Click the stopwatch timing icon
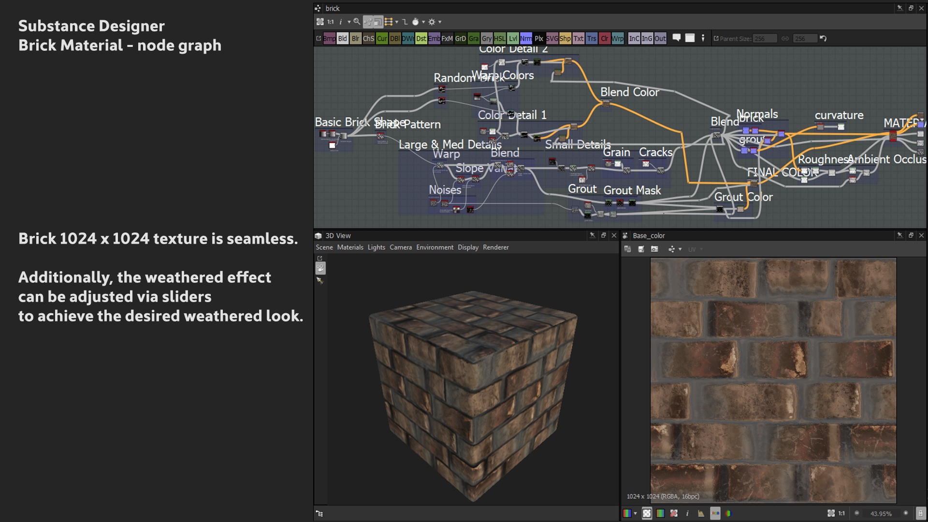 tap(415, 22)
